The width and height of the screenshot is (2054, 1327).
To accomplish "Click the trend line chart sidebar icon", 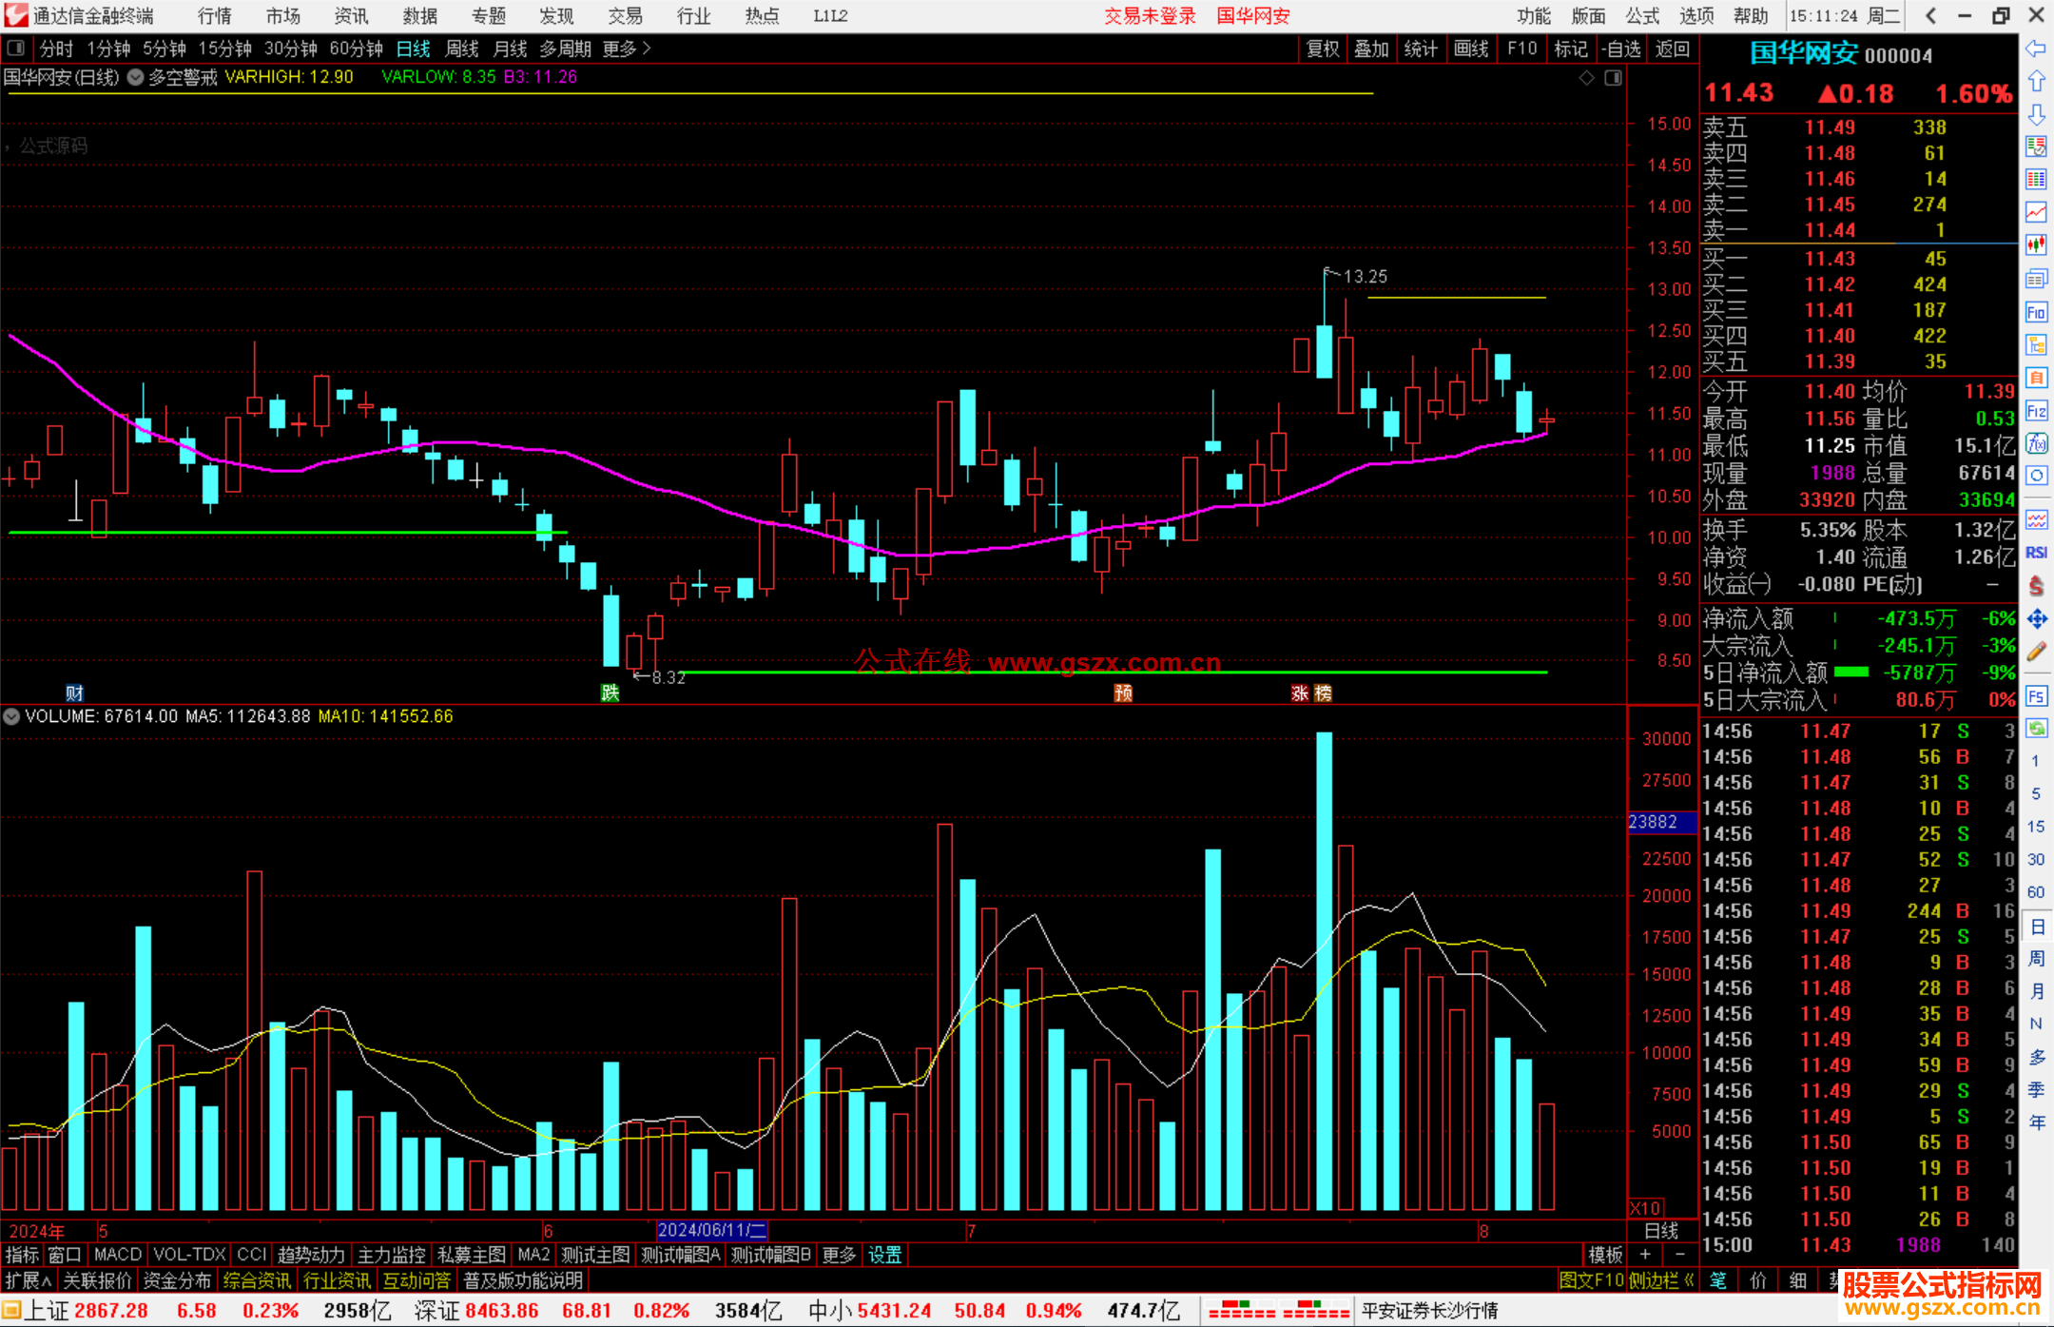I will pyautogui.click(x=2036, y=211).
